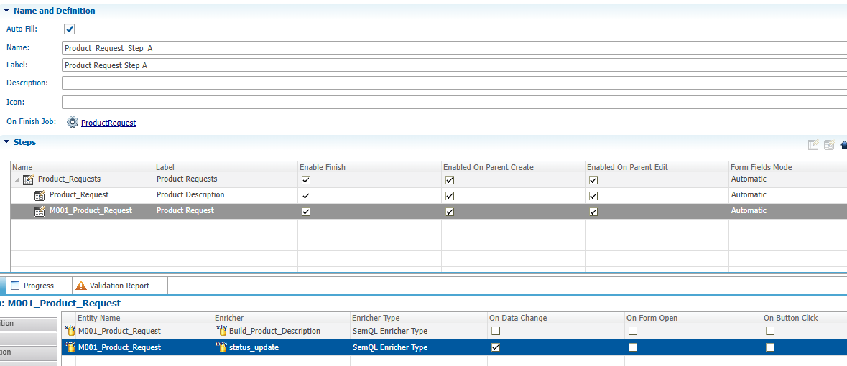Collapse the Product_Requests tree node

pyautogui.click(x=17, y=179)
